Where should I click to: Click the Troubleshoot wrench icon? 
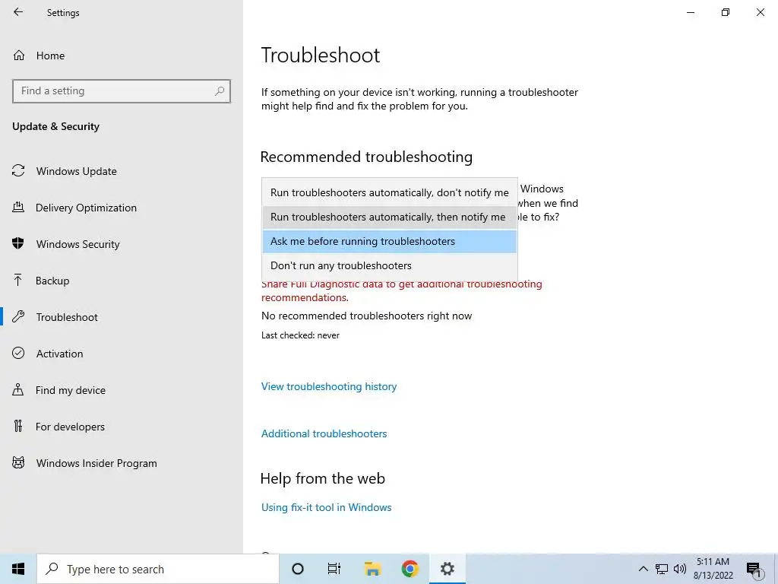click(x=18, y=316)
